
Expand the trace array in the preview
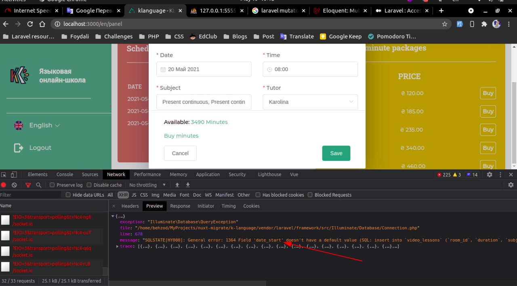pyautogui.click(x=118, y=246)
